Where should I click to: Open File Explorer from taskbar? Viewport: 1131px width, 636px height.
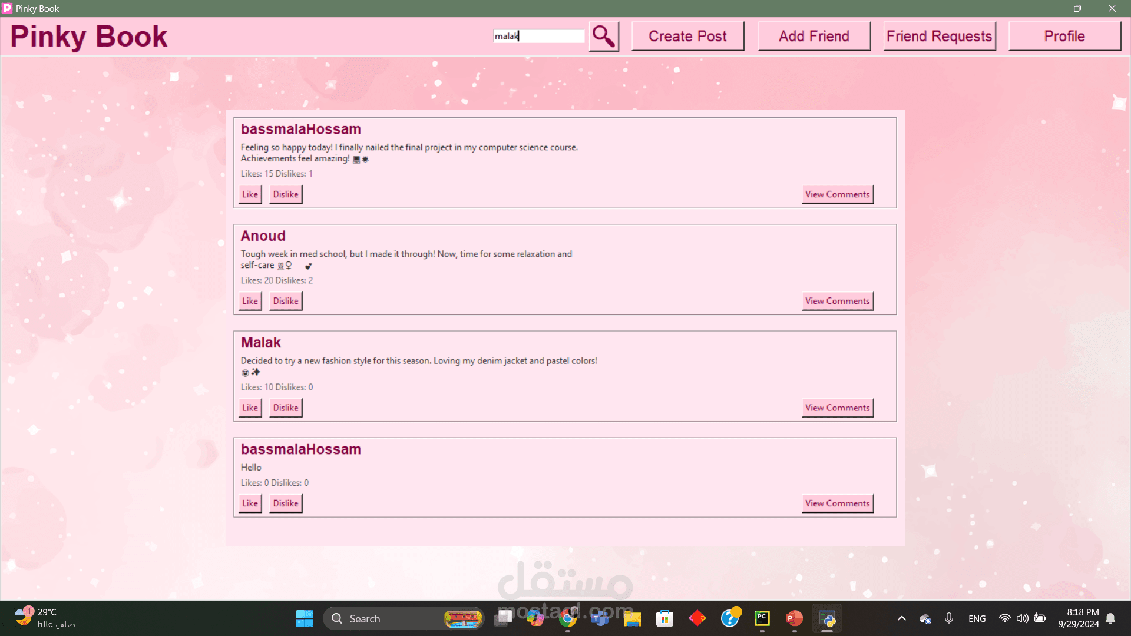pyautogui.click(x=632, y=618)
